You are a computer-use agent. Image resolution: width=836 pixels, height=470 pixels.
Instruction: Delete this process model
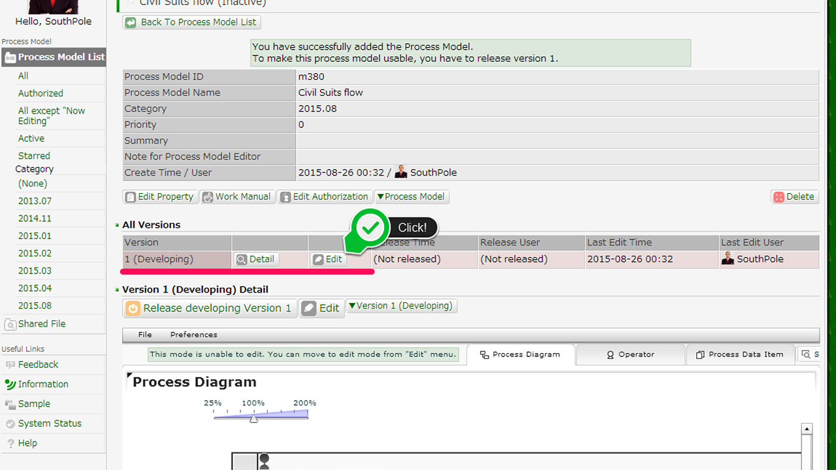click(x=794, y=196)
